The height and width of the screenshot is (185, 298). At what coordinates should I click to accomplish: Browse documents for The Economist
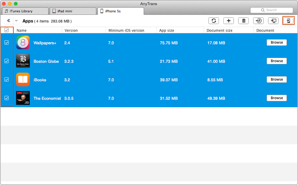click(277, 98)
